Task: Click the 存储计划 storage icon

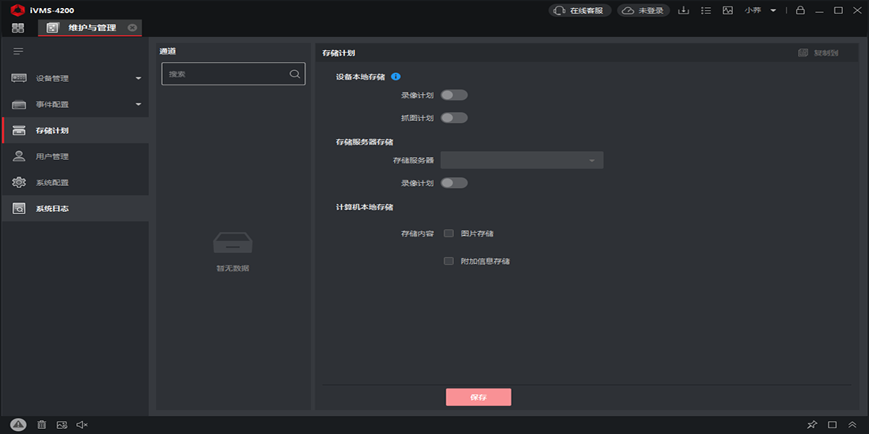Action: [20, 130]
